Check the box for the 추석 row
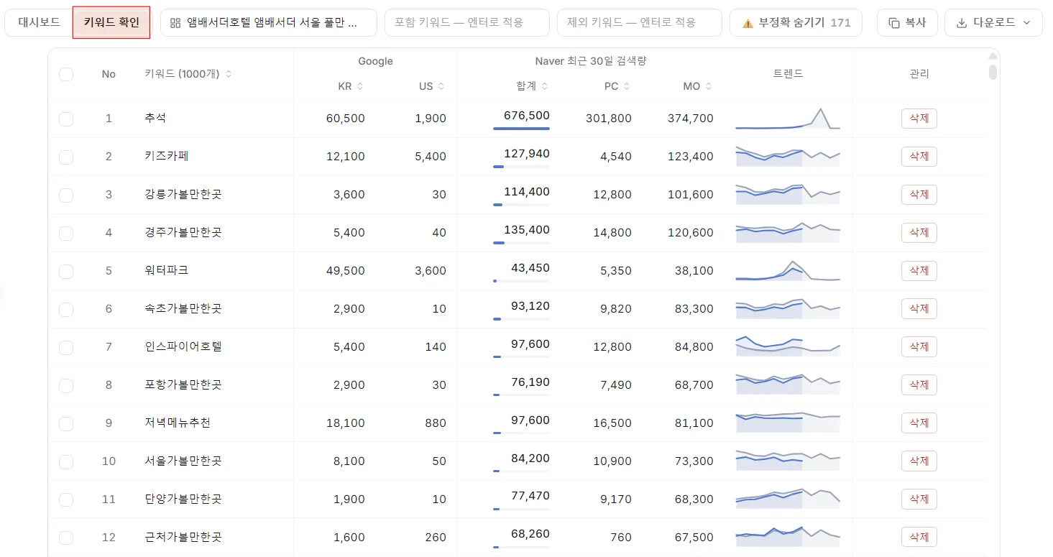This screenshot has width=1053, height=557. click(x=66, y=119)
